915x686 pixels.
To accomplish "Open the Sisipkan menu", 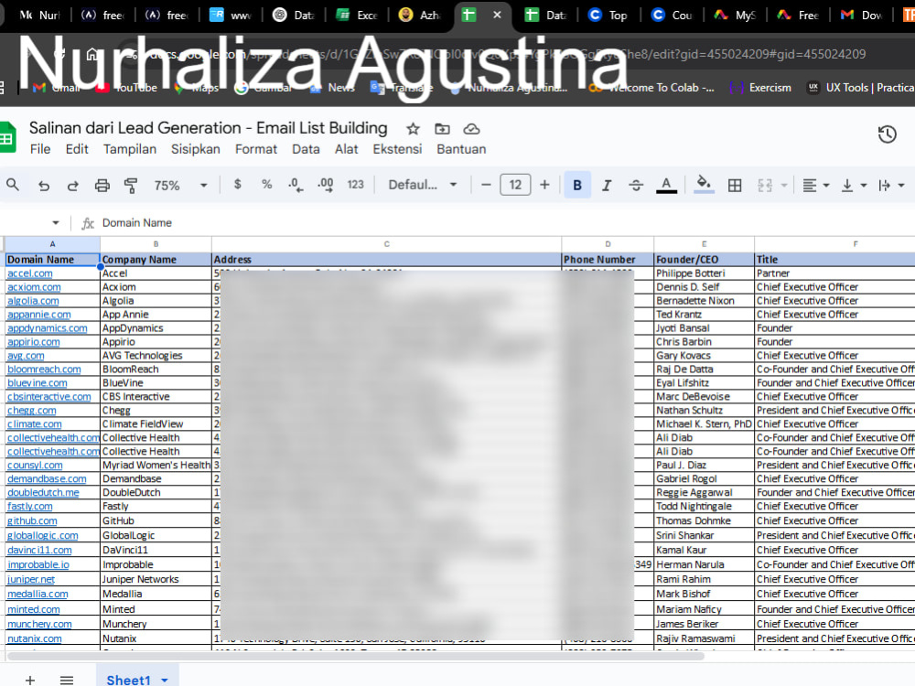I will pos(196,149).
